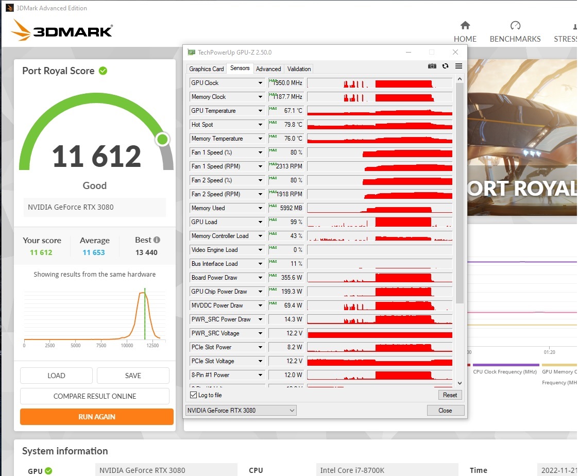Viewport: 578px width, 476px height.
Task: Open the Validation tab
Action: (x=299, y=69)
